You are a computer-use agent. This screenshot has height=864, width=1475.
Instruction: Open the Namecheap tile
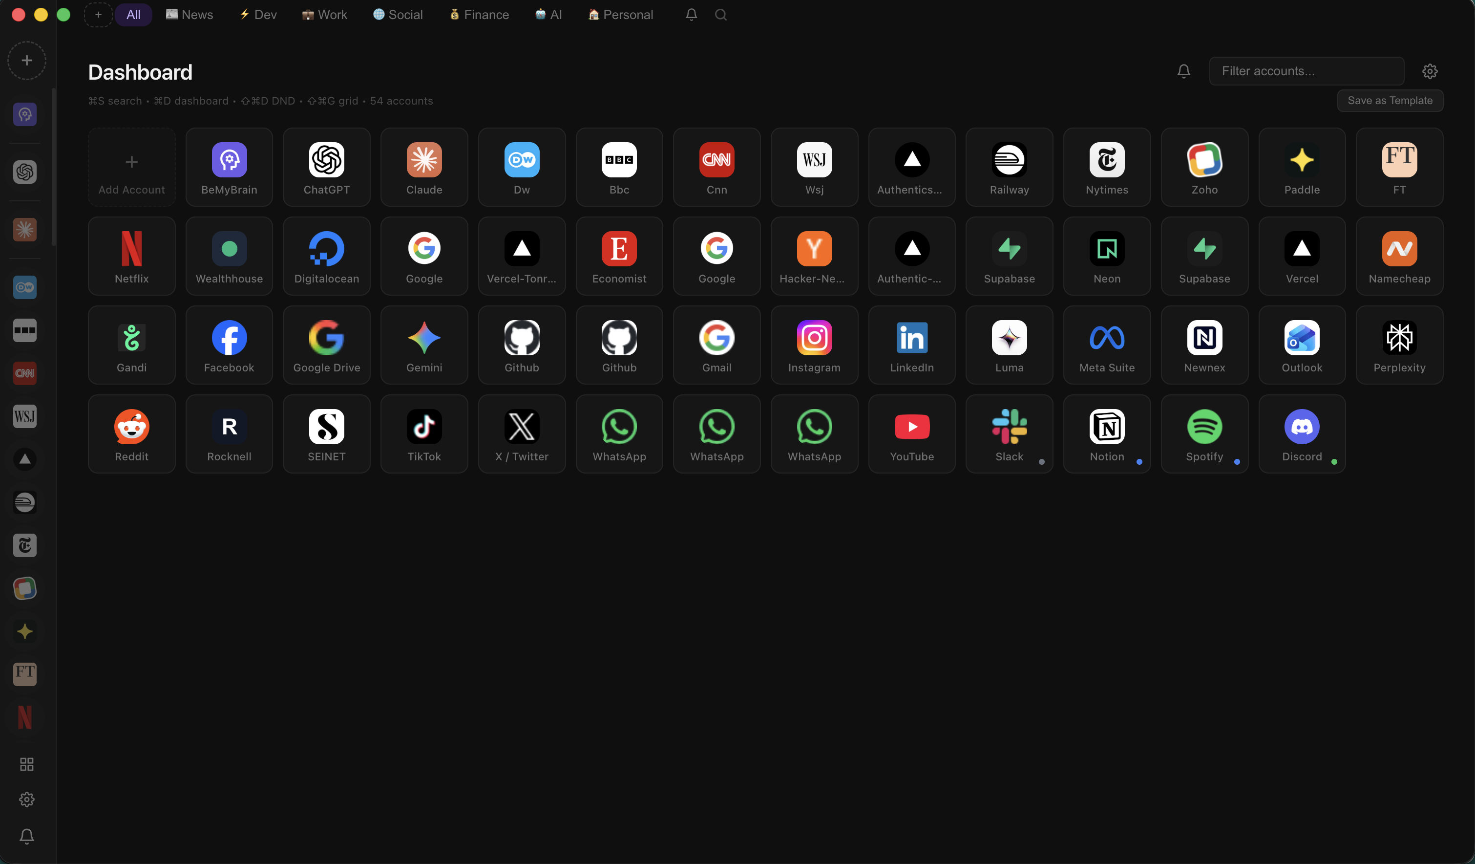click(1399, 256)
